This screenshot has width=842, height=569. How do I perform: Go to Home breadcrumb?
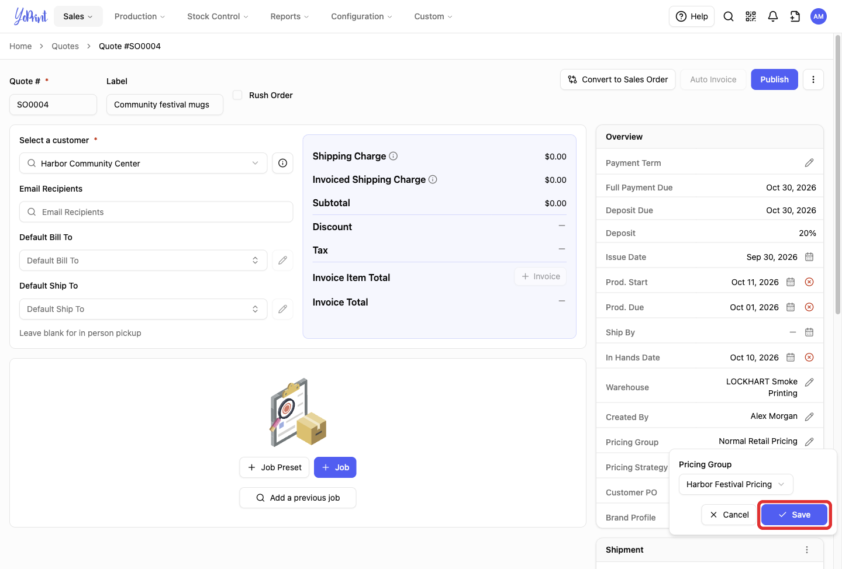(20, 46)
